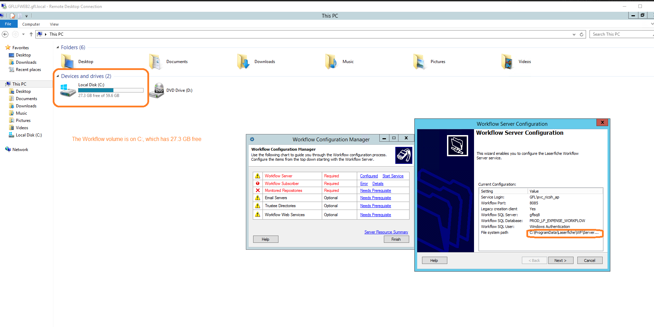Open the Local Disk (C:) drive icon
This screenshot has height=327, width=654.
coord(68,91)
